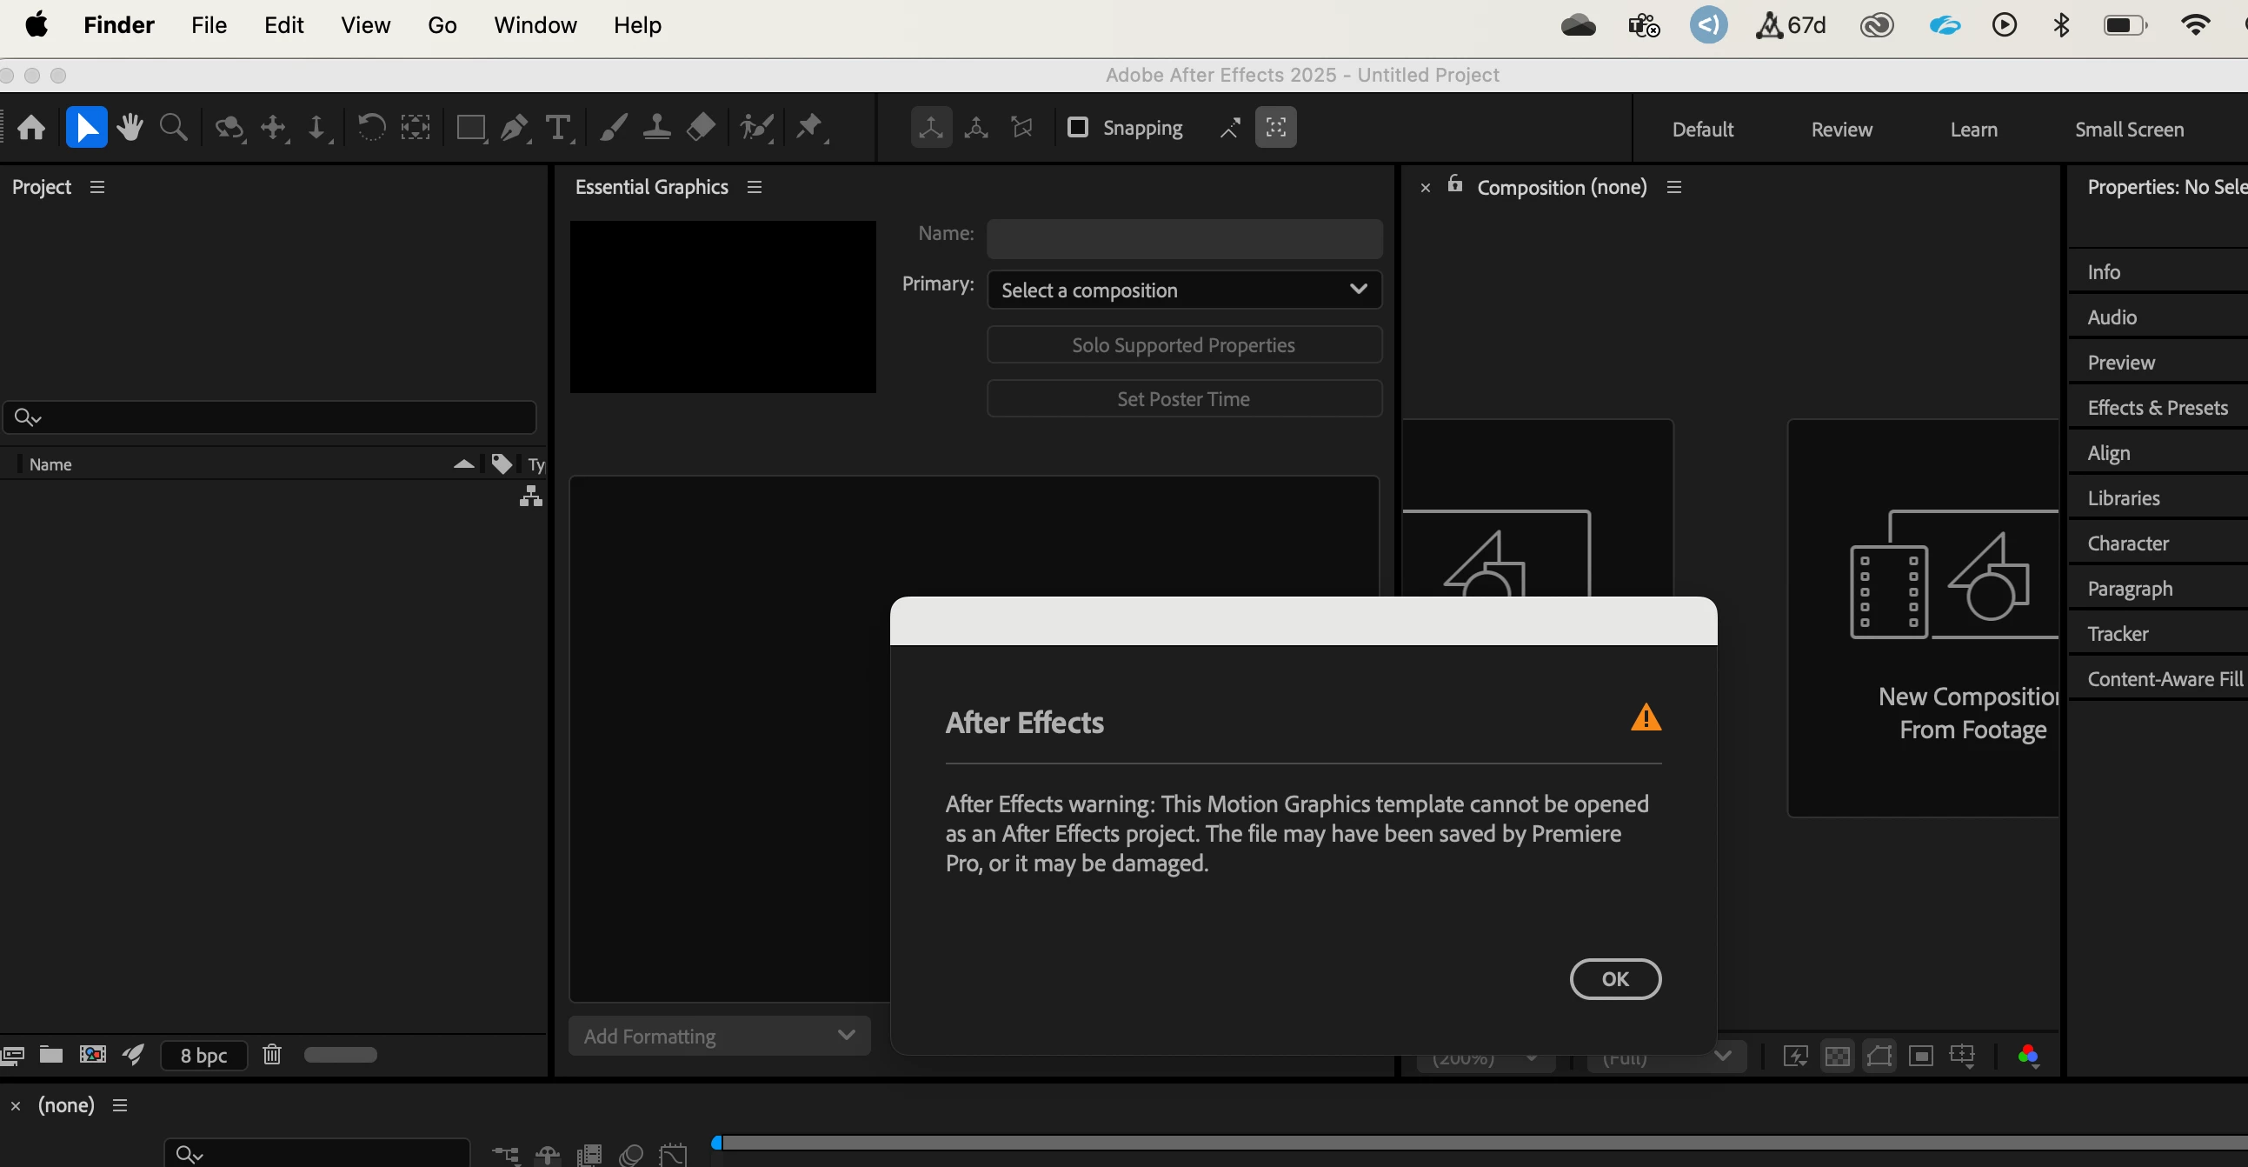
Task: Toggle the Composition panel lock icon
Action: point(1454,184)
